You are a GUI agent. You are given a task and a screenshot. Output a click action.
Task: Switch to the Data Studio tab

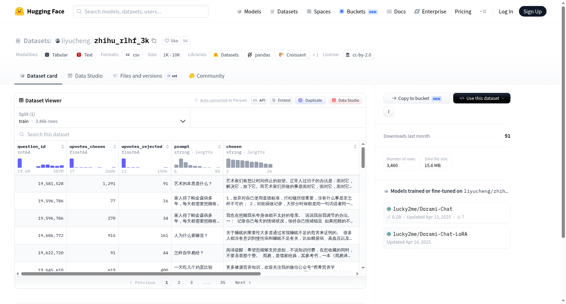[85, 76]
